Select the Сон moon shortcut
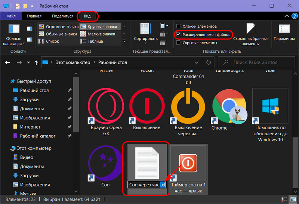299x204 pixels. point(105,166)
